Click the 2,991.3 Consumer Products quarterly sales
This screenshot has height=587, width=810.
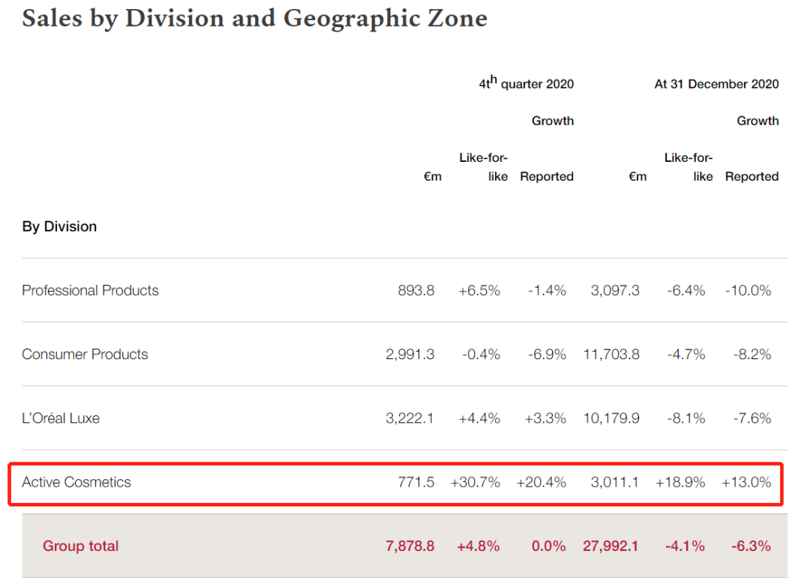410,355
